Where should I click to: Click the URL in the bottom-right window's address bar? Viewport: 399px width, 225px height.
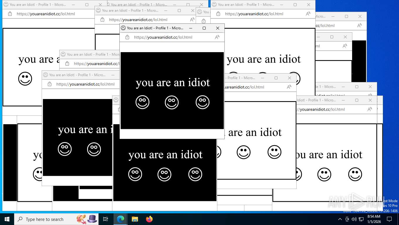[x=321, y=109]
